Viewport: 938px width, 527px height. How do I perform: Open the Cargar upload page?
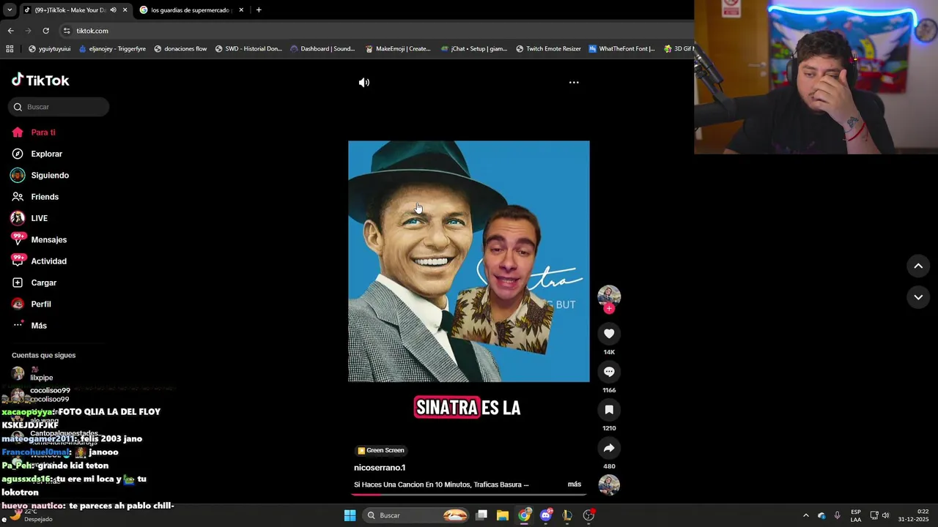pos(43,283)
